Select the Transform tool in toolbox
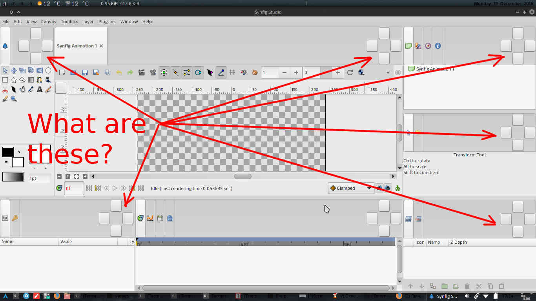Screen dimensions: 536x301 tap(5, 71)
